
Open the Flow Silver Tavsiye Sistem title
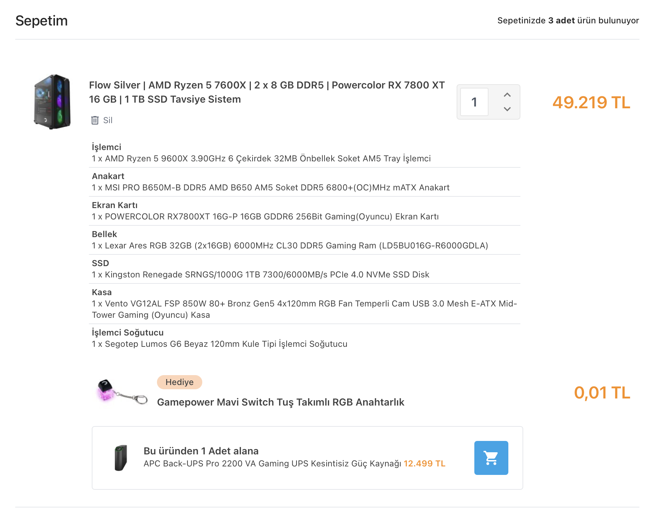[266, 92]
